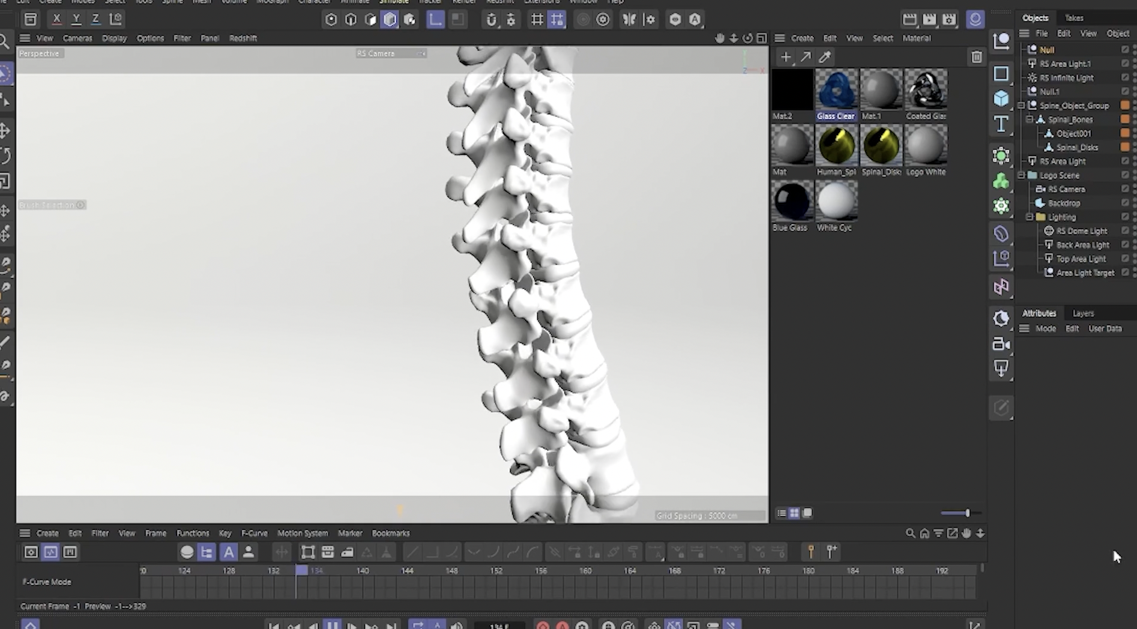1137x629 pixels.
Task: Switch to the Takes tab
Action: pyautogui.click(x=1074, y=18)
